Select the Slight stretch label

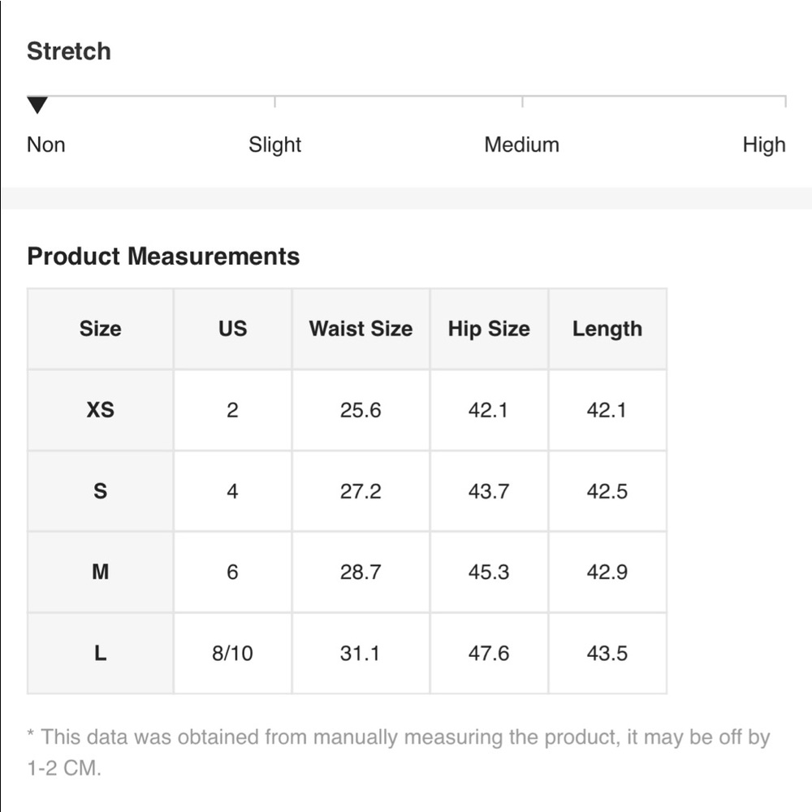click(274, 145)
